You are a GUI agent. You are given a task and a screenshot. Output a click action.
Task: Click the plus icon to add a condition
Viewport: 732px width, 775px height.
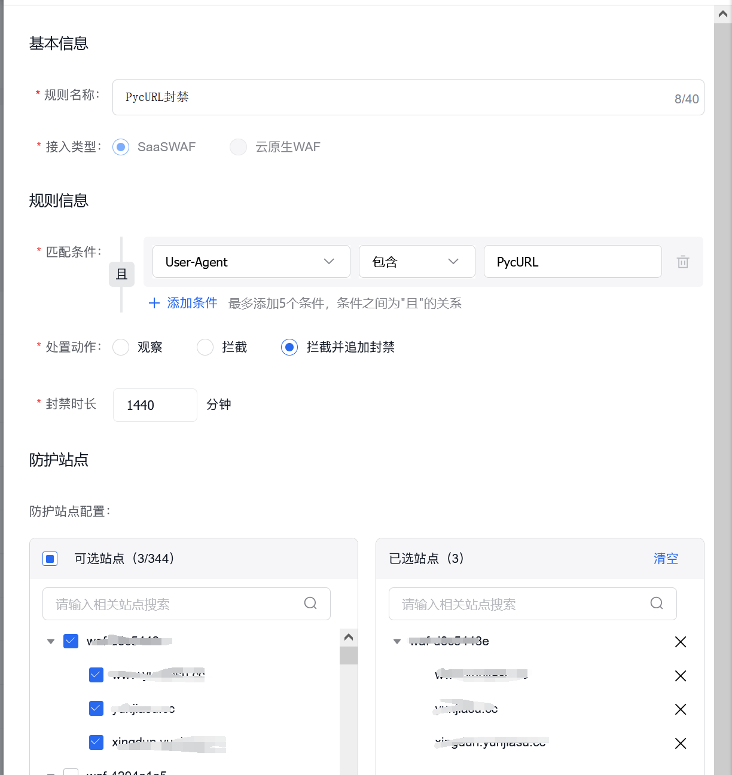154,303
